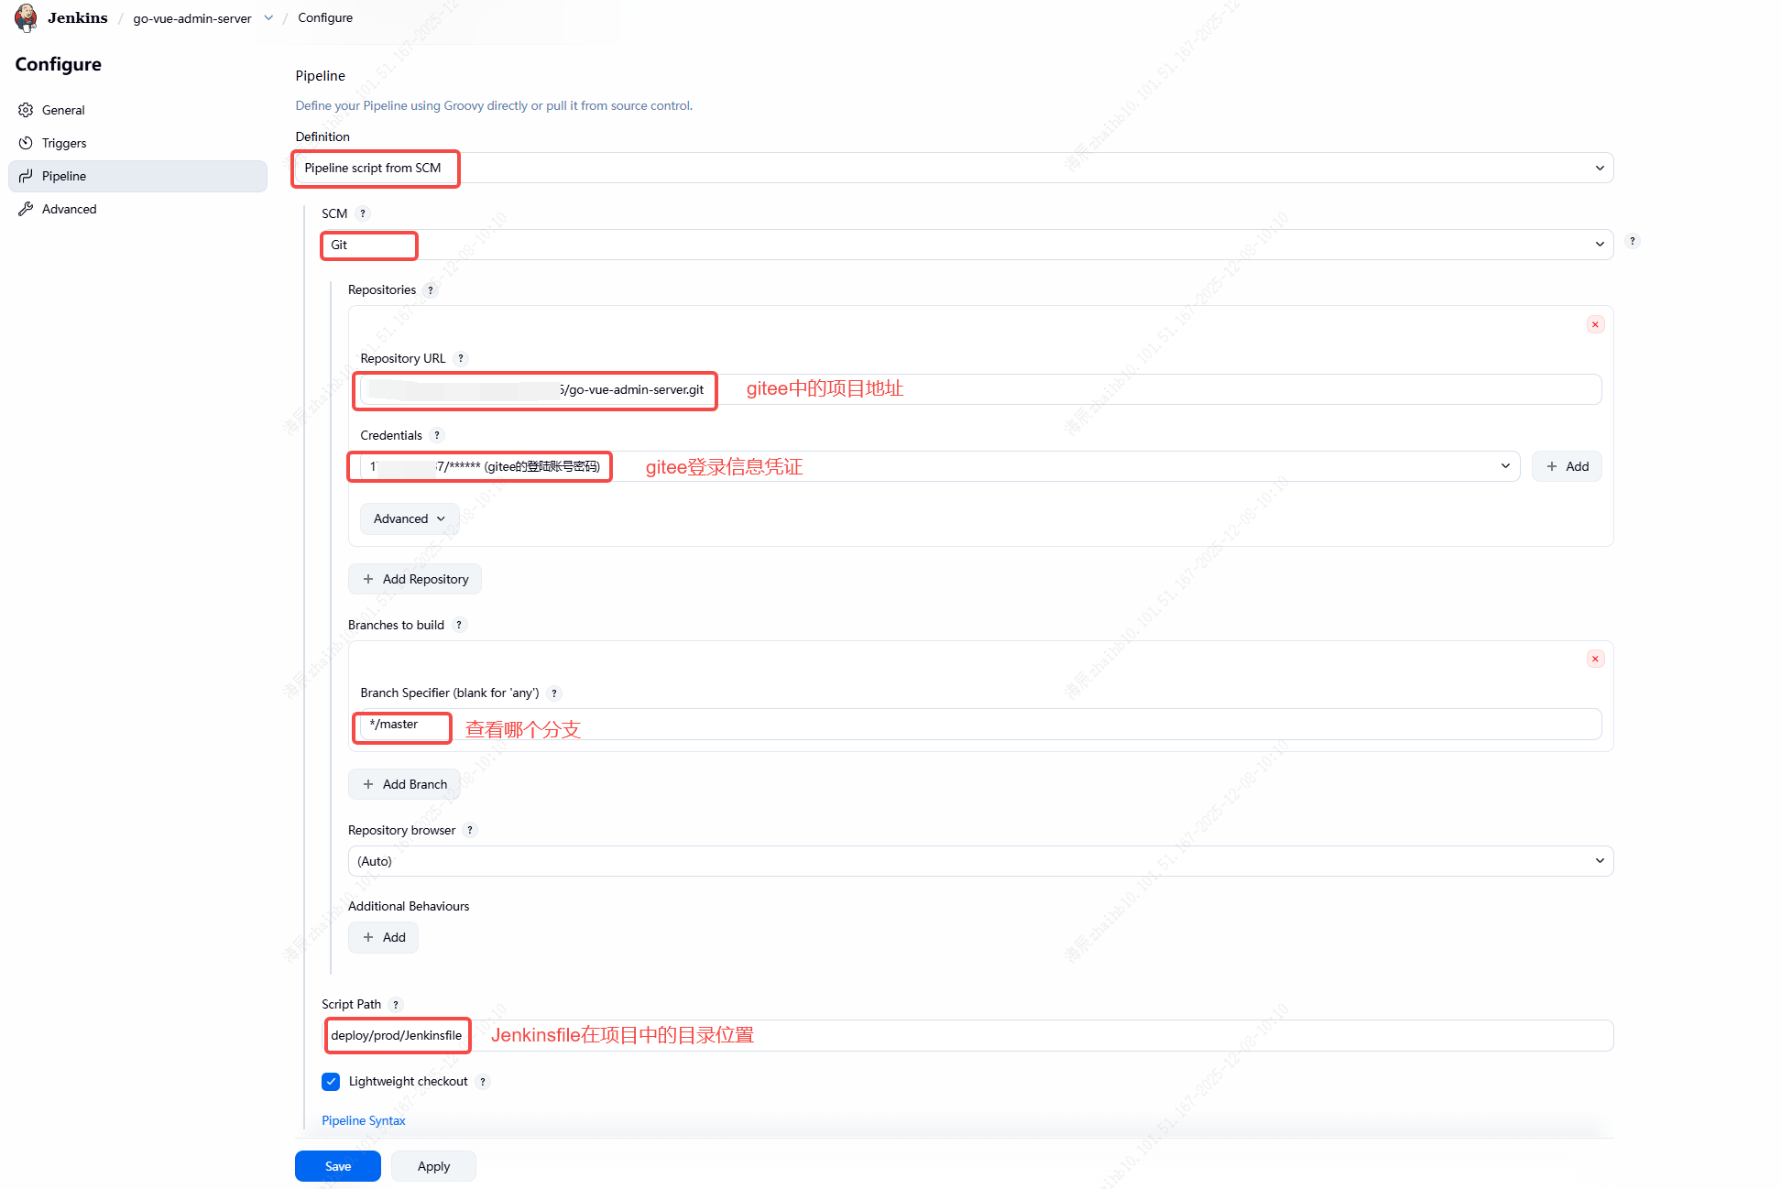Go to the General section in the sidebar
Screen dimensions: 1781x1189
63,110
